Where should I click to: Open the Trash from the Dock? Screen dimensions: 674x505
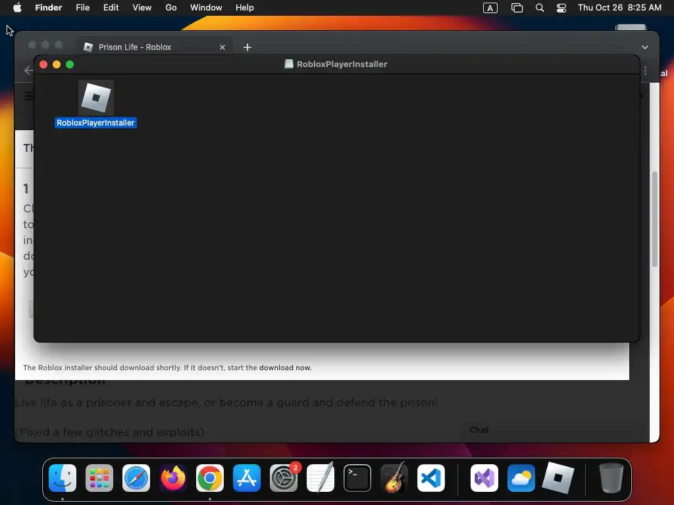[x=611, y=478]
